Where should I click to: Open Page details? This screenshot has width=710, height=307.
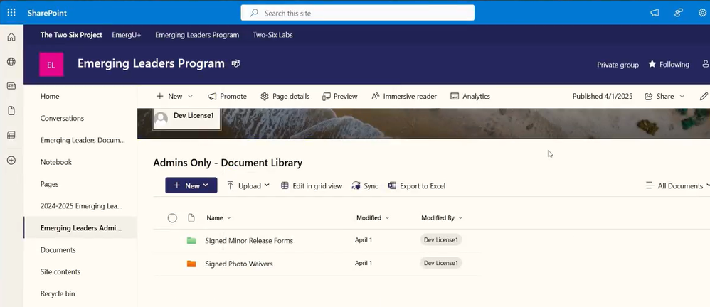(285, 97)
